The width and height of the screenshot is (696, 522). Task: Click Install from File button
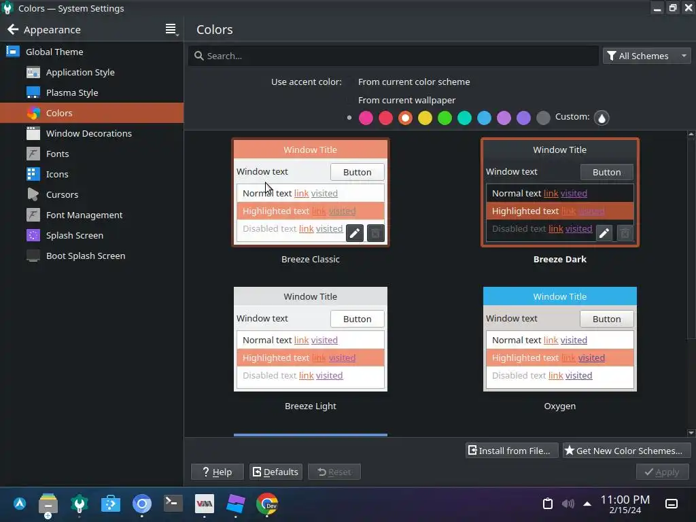point(511,451)
